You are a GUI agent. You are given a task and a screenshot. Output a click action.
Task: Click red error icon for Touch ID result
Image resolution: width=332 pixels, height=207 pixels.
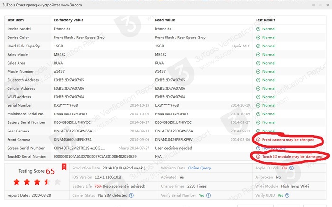pos(258,156)
